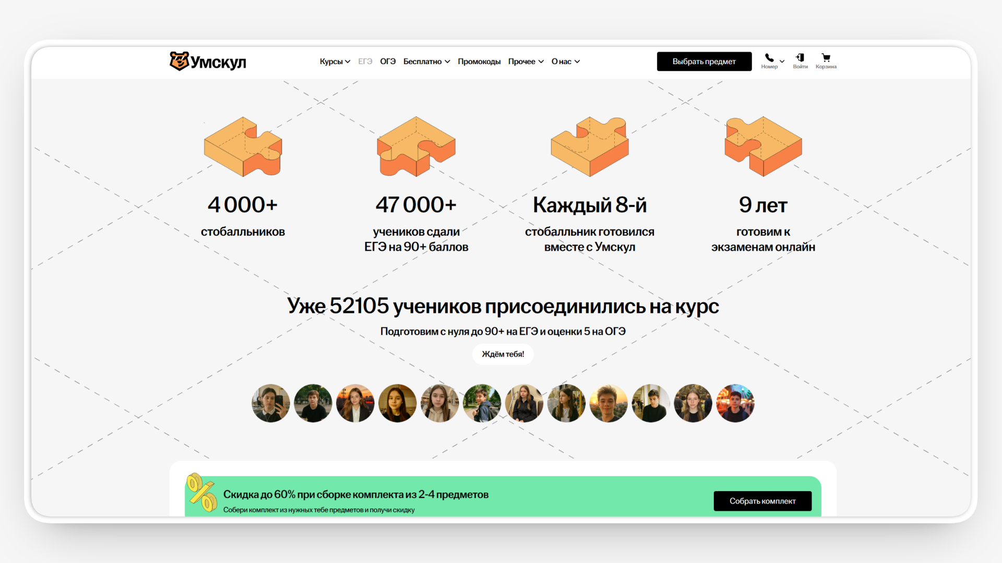This screenshot has width=1002, height=563.
Task: Select the sixth avatar with backpack outdoors
Action: click(x=482, y=403)
